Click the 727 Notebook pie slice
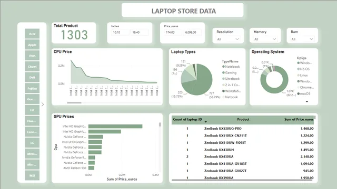 tap(203, 79)
